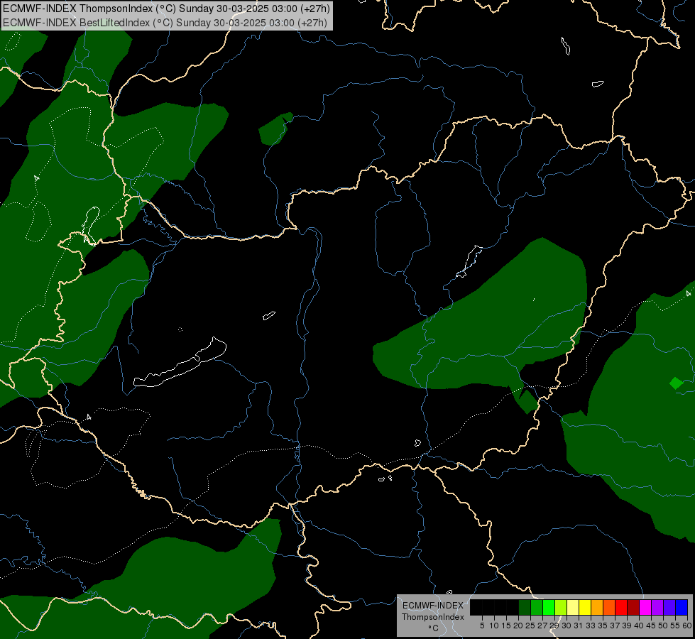695x639 pixels.
Task: Click the legend label ThompsonIndex
Action: pos(433,617)
